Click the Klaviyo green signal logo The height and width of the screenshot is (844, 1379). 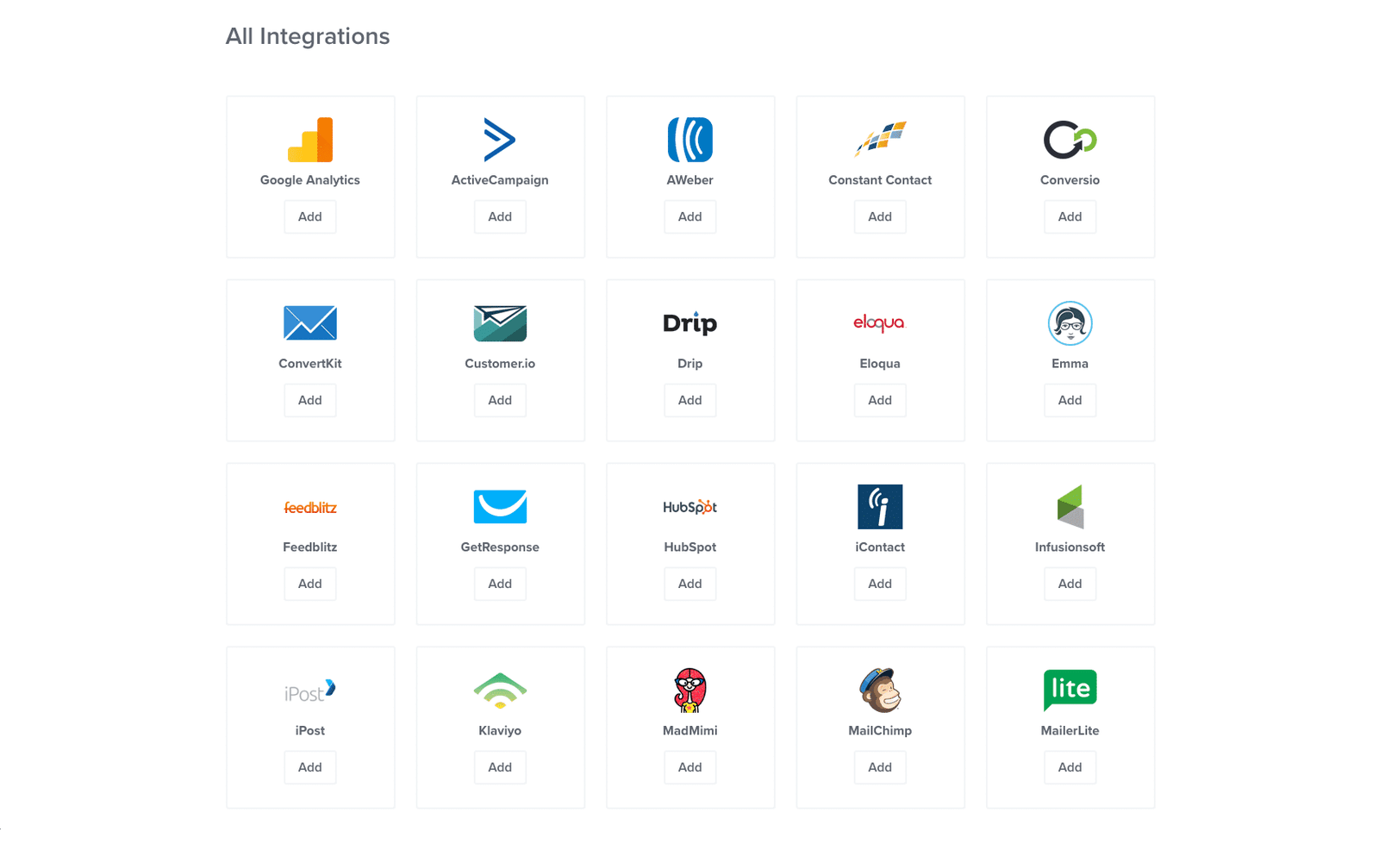click(500, 691)
